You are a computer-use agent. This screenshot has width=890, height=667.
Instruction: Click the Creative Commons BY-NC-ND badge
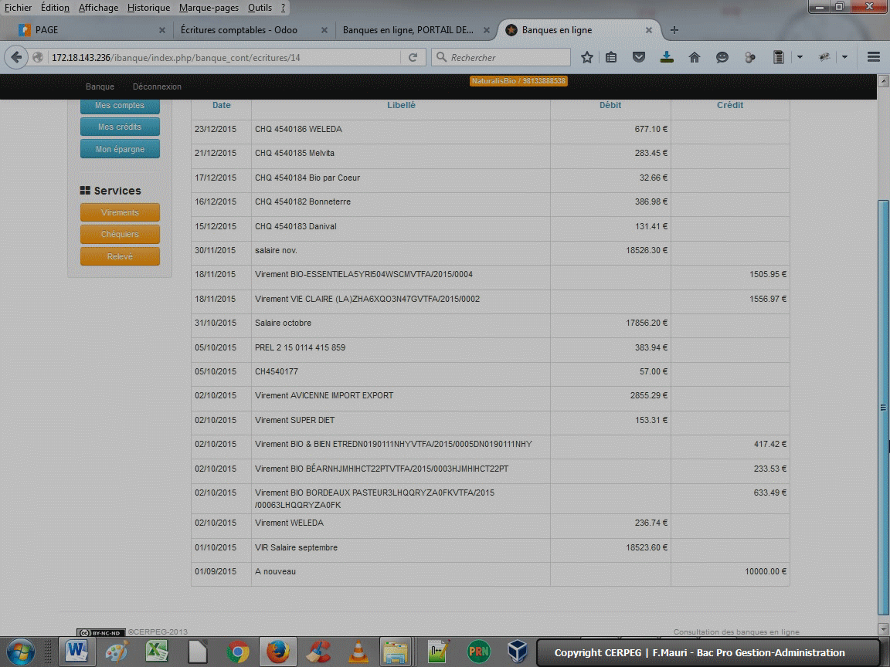coord(101,632)
